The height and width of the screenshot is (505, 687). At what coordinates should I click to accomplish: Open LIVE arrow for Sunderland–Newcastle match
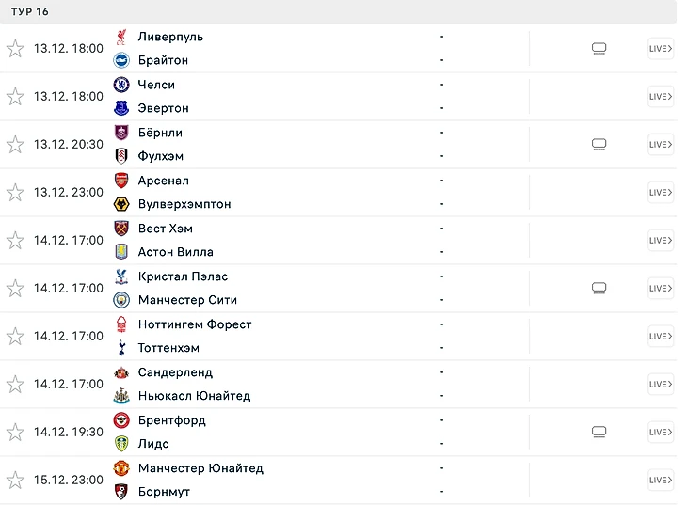coord(661,384)
